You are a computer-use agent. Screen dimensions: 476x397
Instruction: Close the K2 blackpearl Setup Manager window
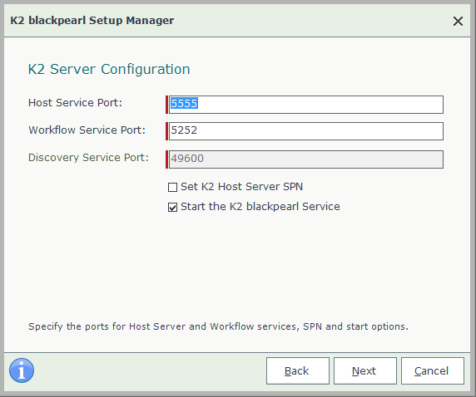458,22
